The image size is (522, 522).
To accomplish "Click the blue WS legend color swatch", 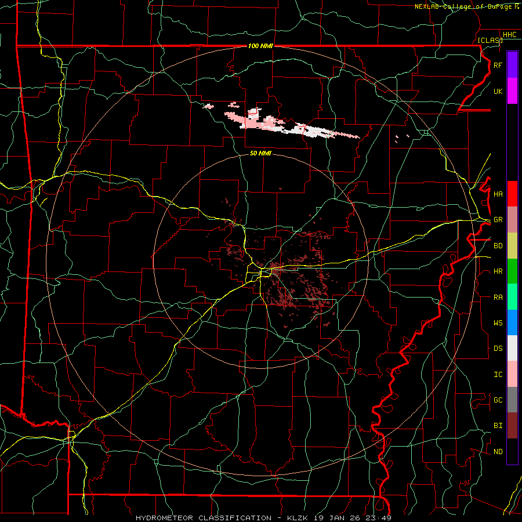I will [512, 322].
